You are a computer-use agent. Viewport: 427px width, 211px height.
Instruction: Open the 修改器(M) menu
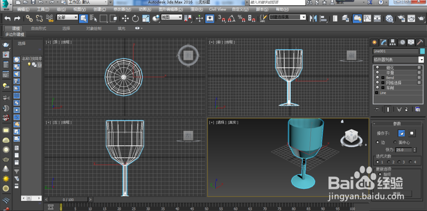coord(121,9)
